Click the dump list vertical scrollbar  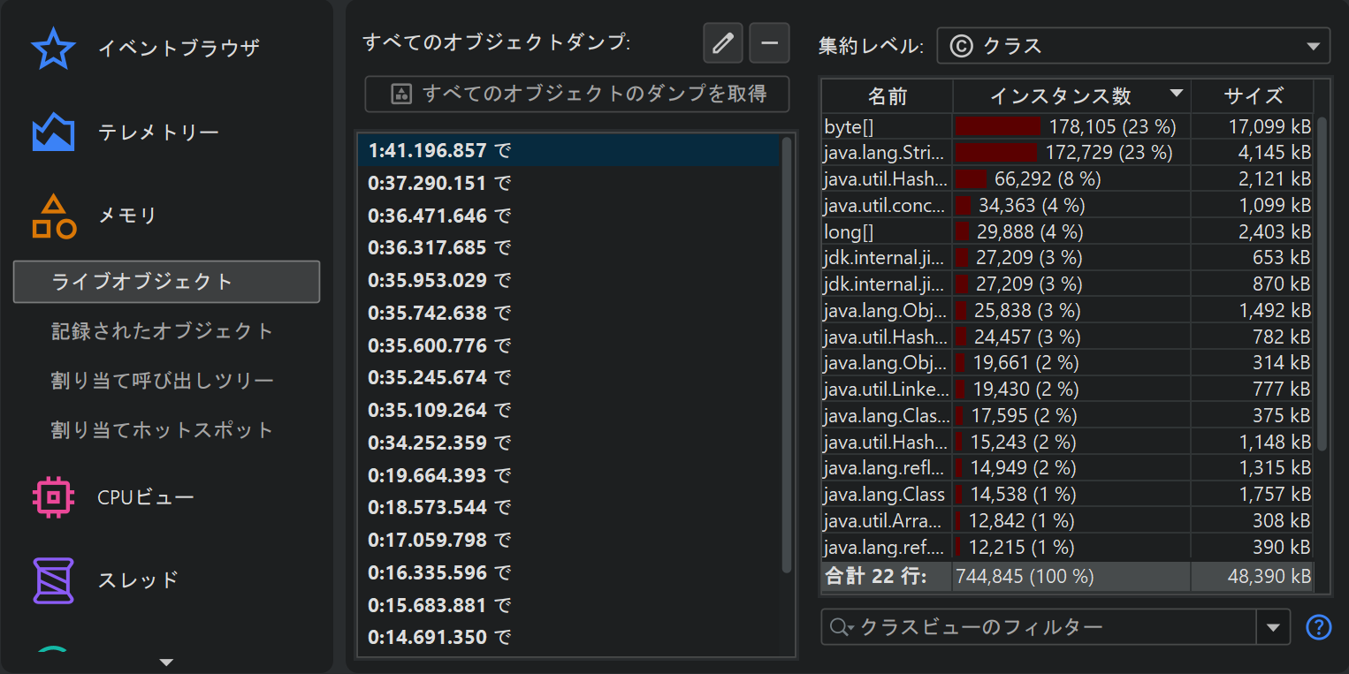[x=786, y=353]
